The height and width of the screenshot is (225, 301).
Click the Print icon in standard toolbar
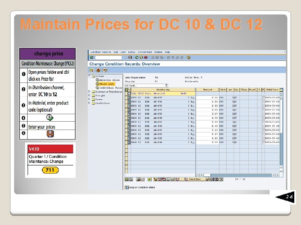(153, 57)
